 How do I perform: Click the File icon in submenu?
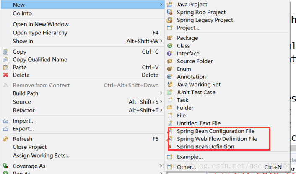(x=170, y=115)
